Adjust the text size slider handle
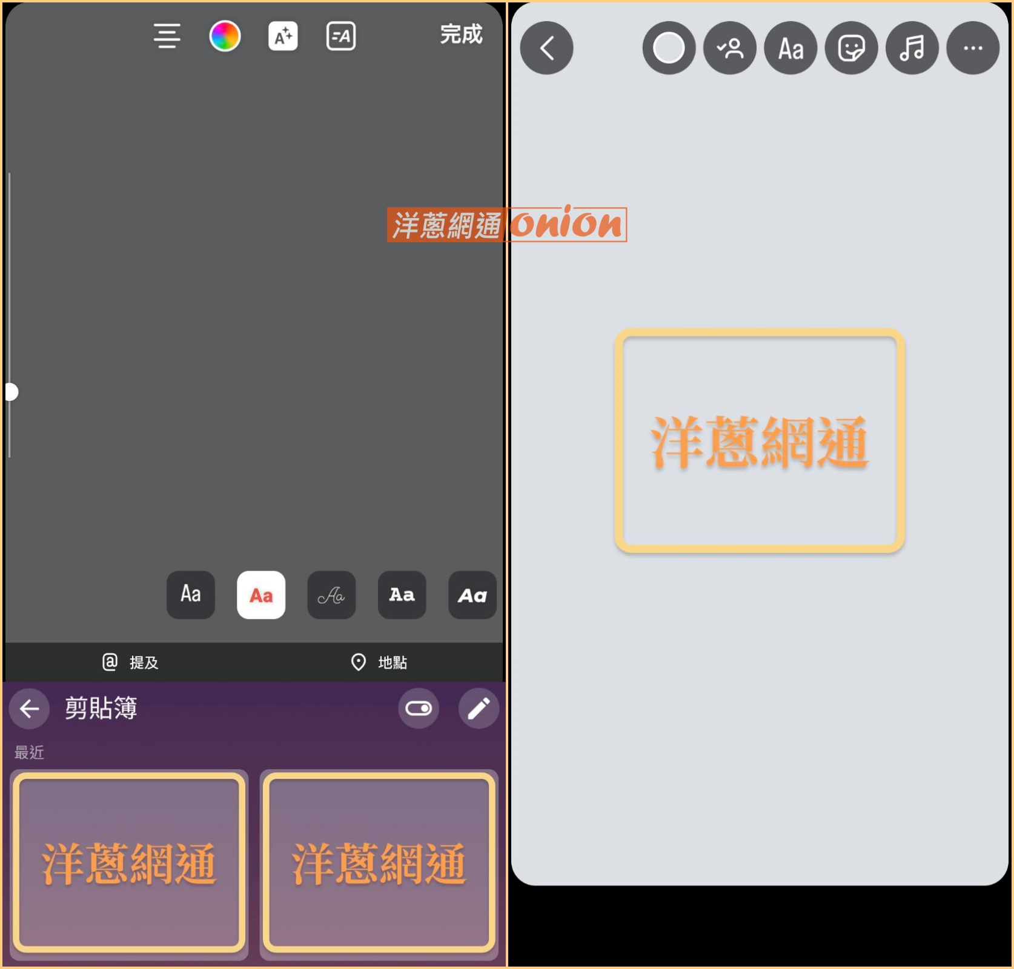 (11, 392)
